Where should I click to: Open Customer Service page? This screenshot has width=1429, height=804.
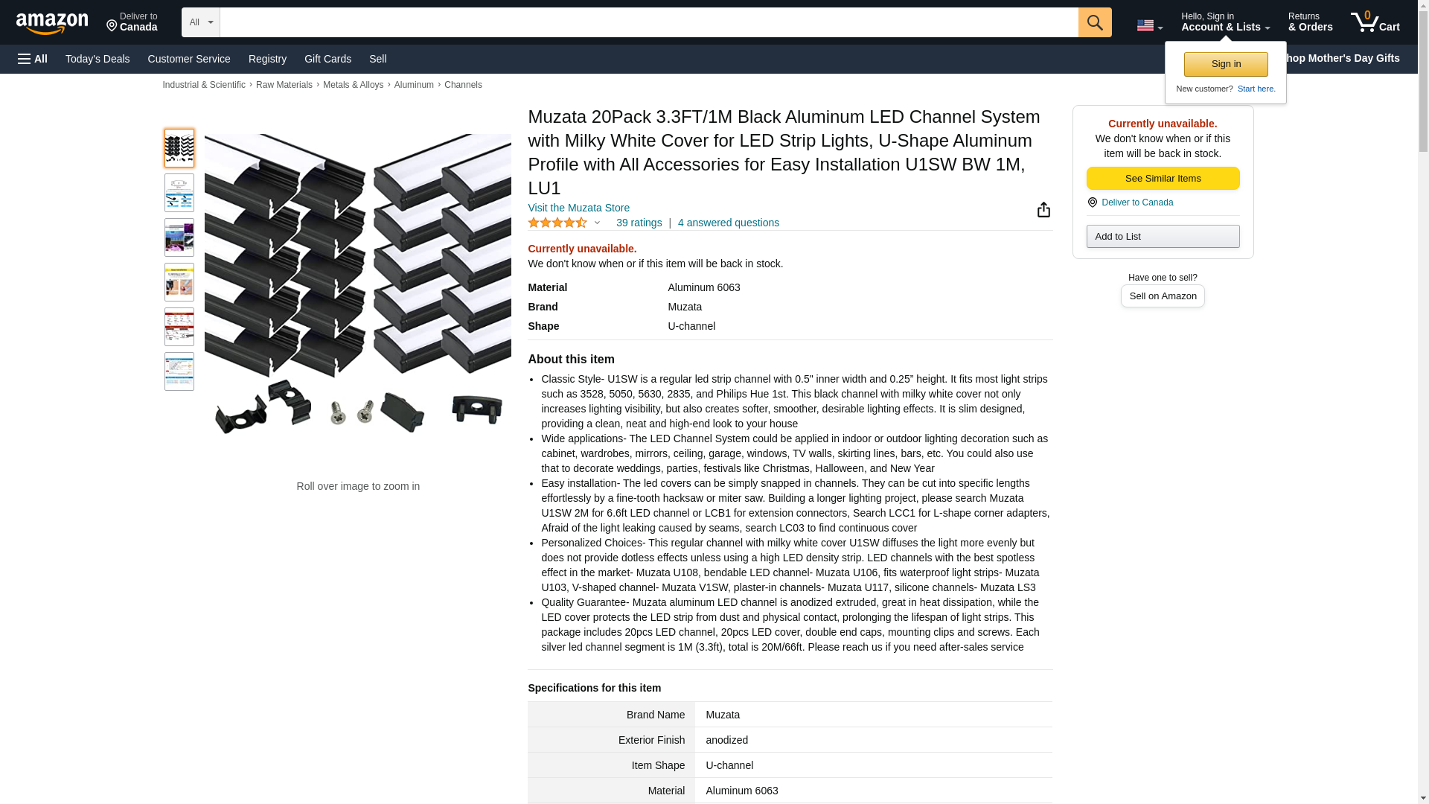tap(189, 59)
